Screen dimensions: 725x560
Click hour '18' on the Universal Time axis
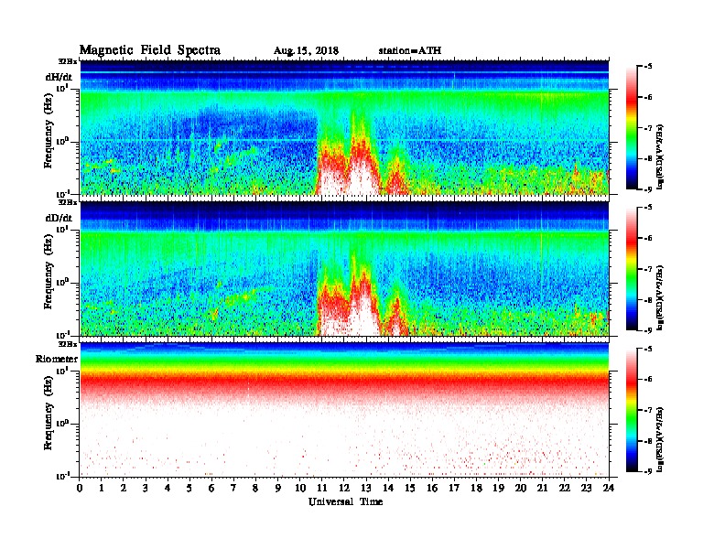[x=476, y=488]
